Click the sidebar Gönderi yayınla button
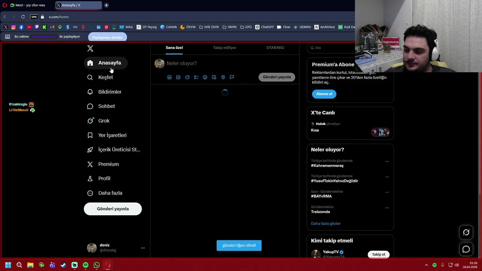482x271 pixels. tap(113, 209)
